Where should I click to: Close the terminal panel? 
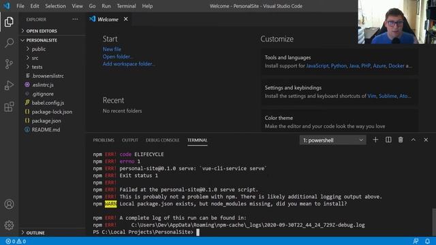(426, 140)
